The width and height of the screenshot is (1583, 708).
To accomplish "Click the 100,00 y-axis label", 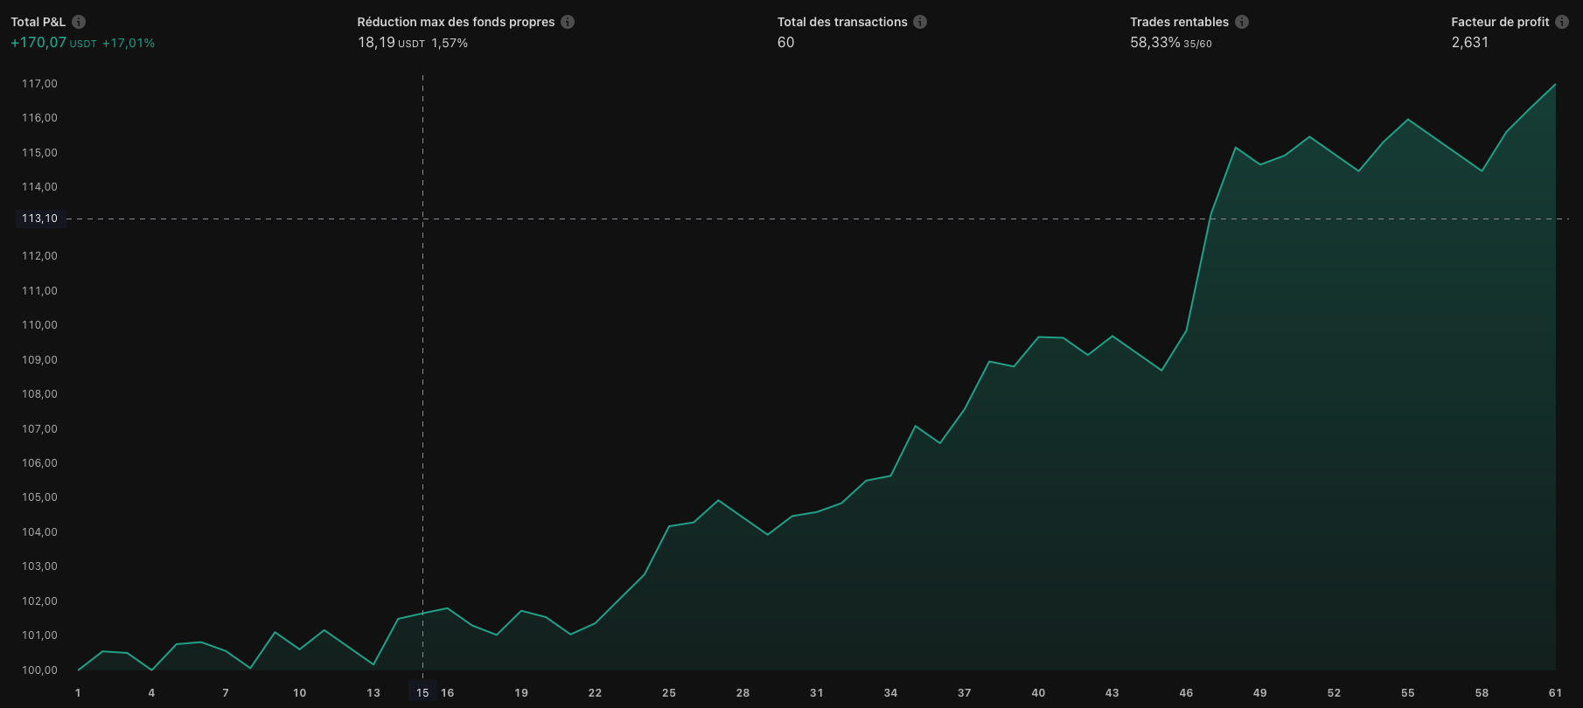I will point(40,670).
